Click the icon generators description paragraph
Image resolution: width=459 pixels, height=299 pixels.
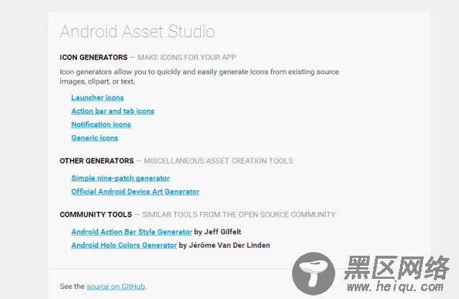pyautogui.click(x=199, y=76)
